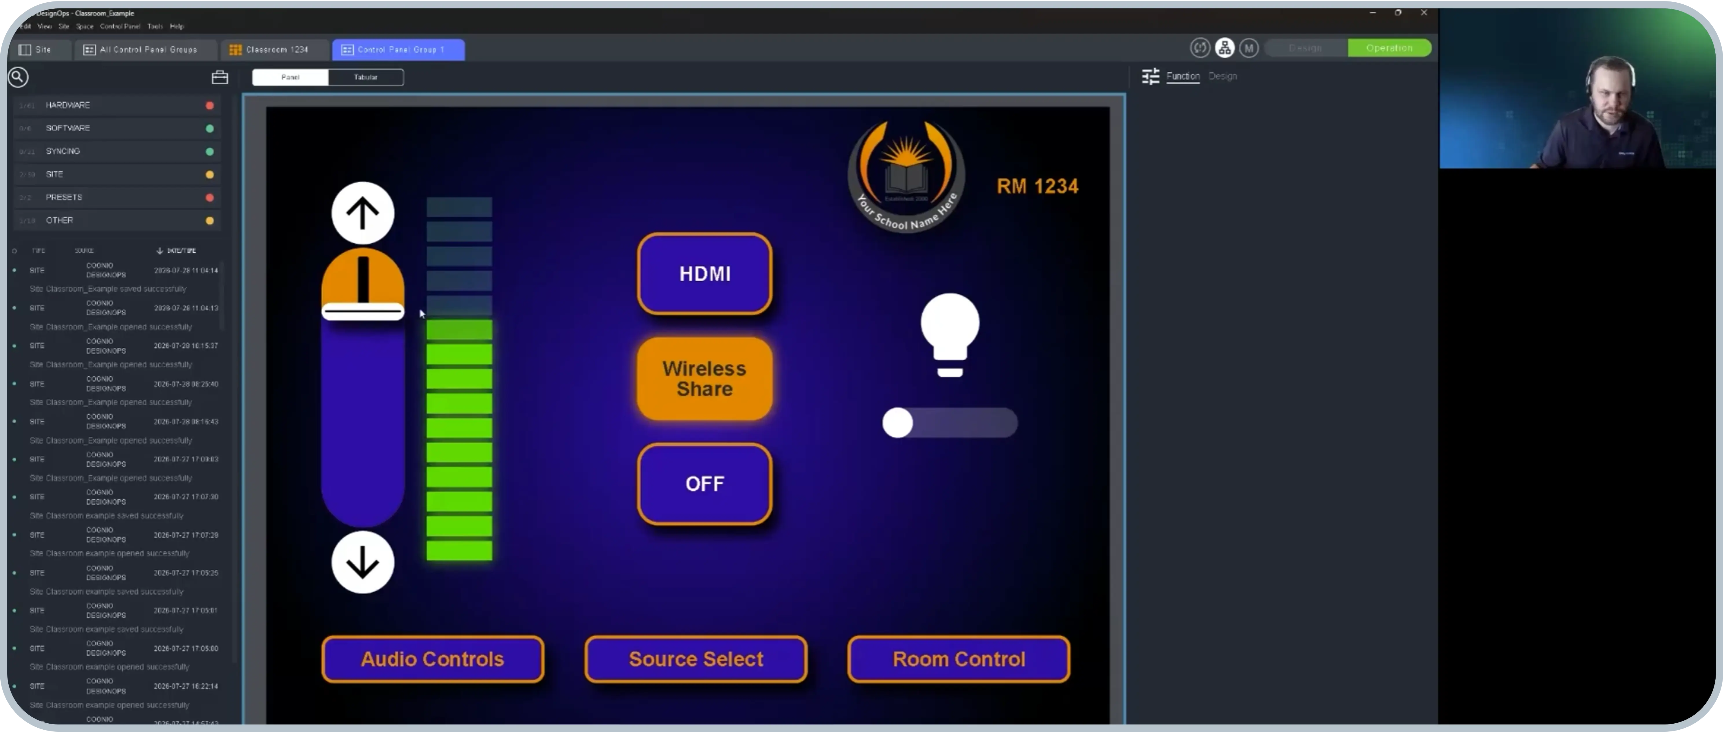1724x732 pixels.
Task: Click the PRESETS red status dot
Action: [x=210, y=197]
